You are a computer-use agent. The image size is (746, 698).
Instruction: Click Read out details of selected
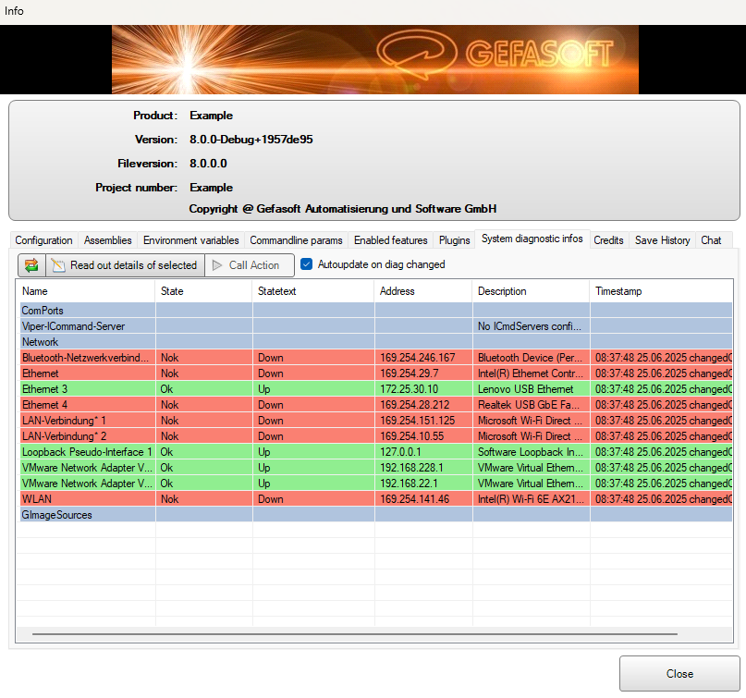[x=125, y=265]
